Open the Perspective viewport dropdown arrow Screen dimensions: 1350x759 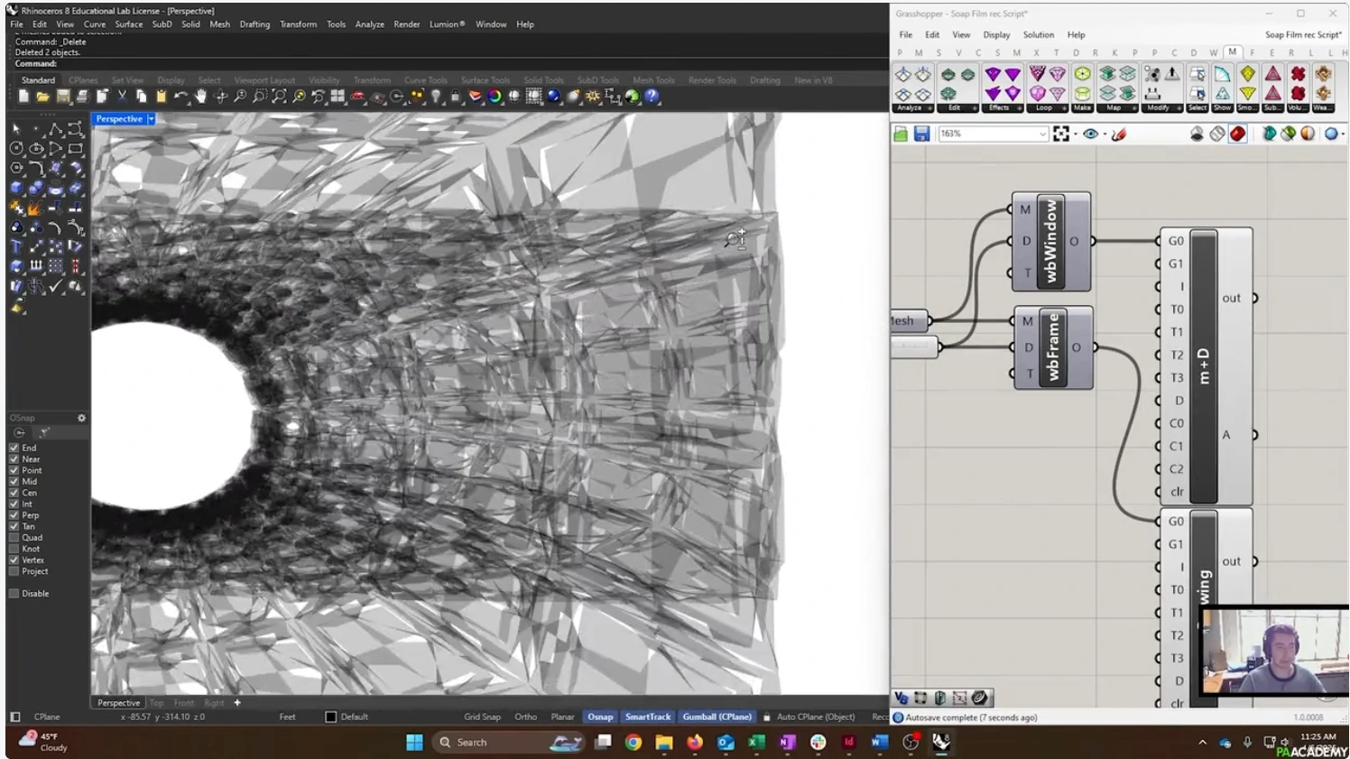tap(152, 119)
